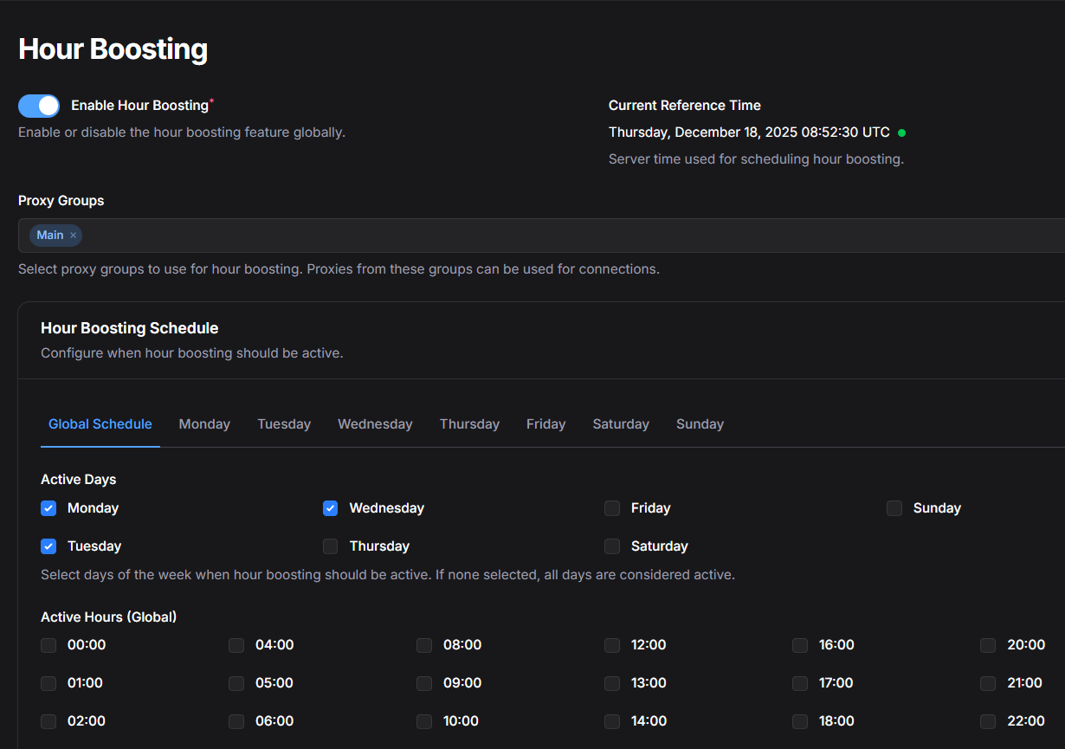Open the Friday schedule tab
Screen dimensions: 1065x749
[x=545, y=424]
